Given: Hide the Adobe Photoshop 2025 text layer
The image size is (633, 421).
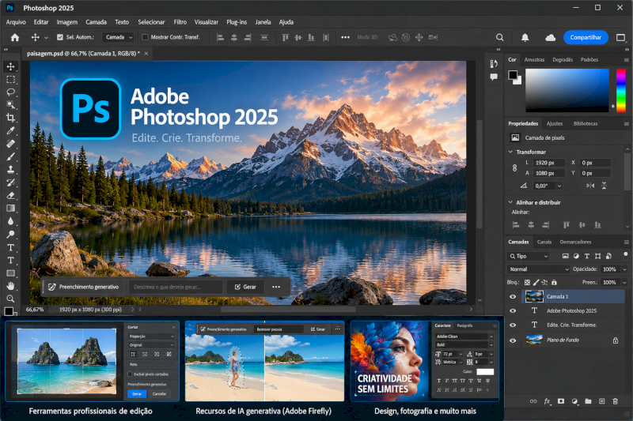Looking at the screenshot, I should (x=513, y=310).
